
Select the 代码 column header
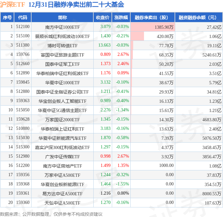click(23, 17)
